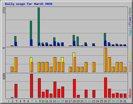Click the green day label "7"
The height and width of the screenshot is (104, 133).
(32, 101)
